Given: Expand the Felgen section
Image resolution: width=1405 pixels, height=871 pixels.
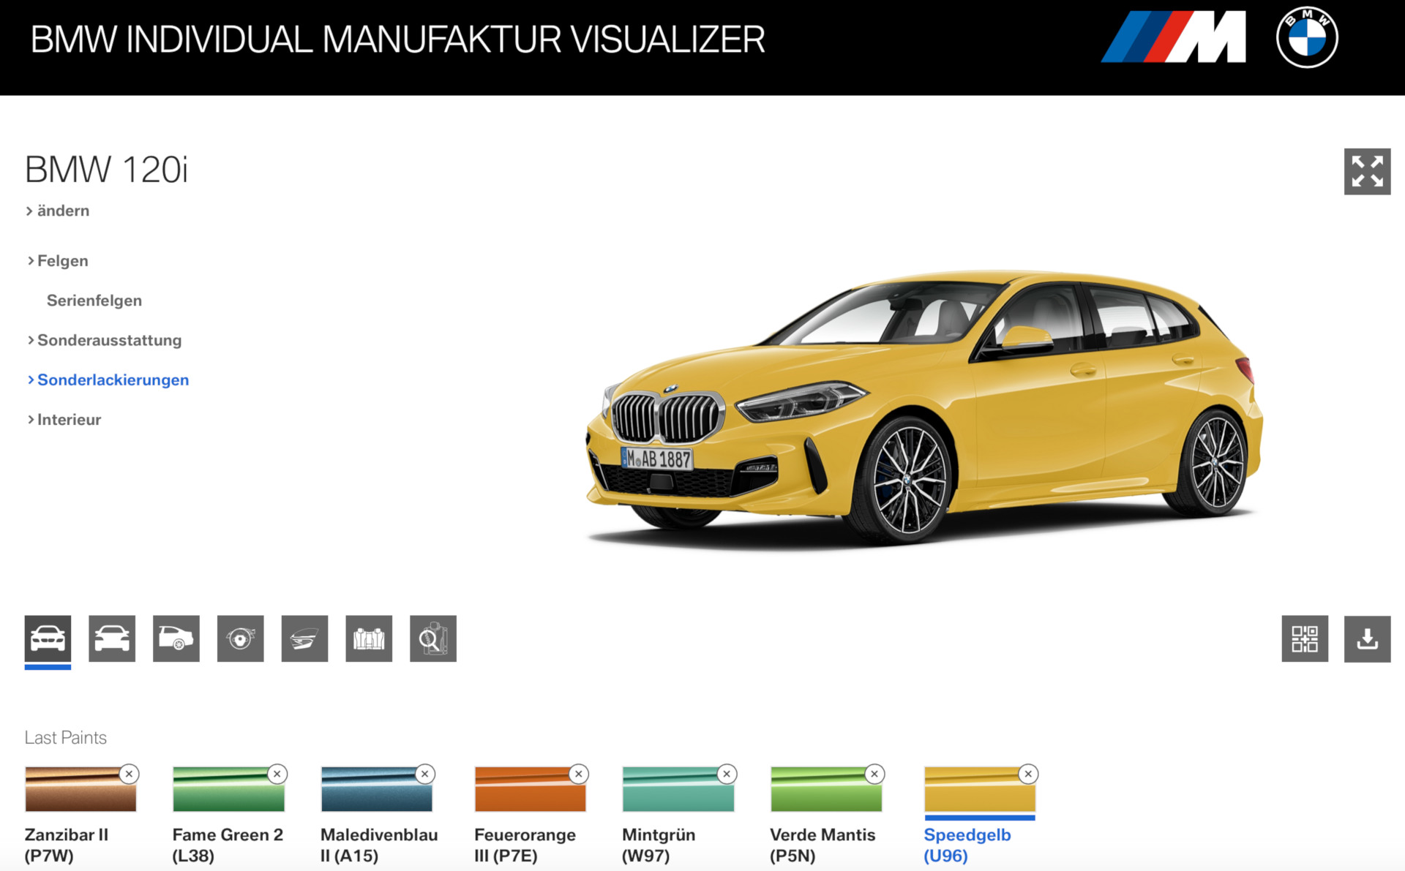Looking at the screenshot, I should click(62, 261).
